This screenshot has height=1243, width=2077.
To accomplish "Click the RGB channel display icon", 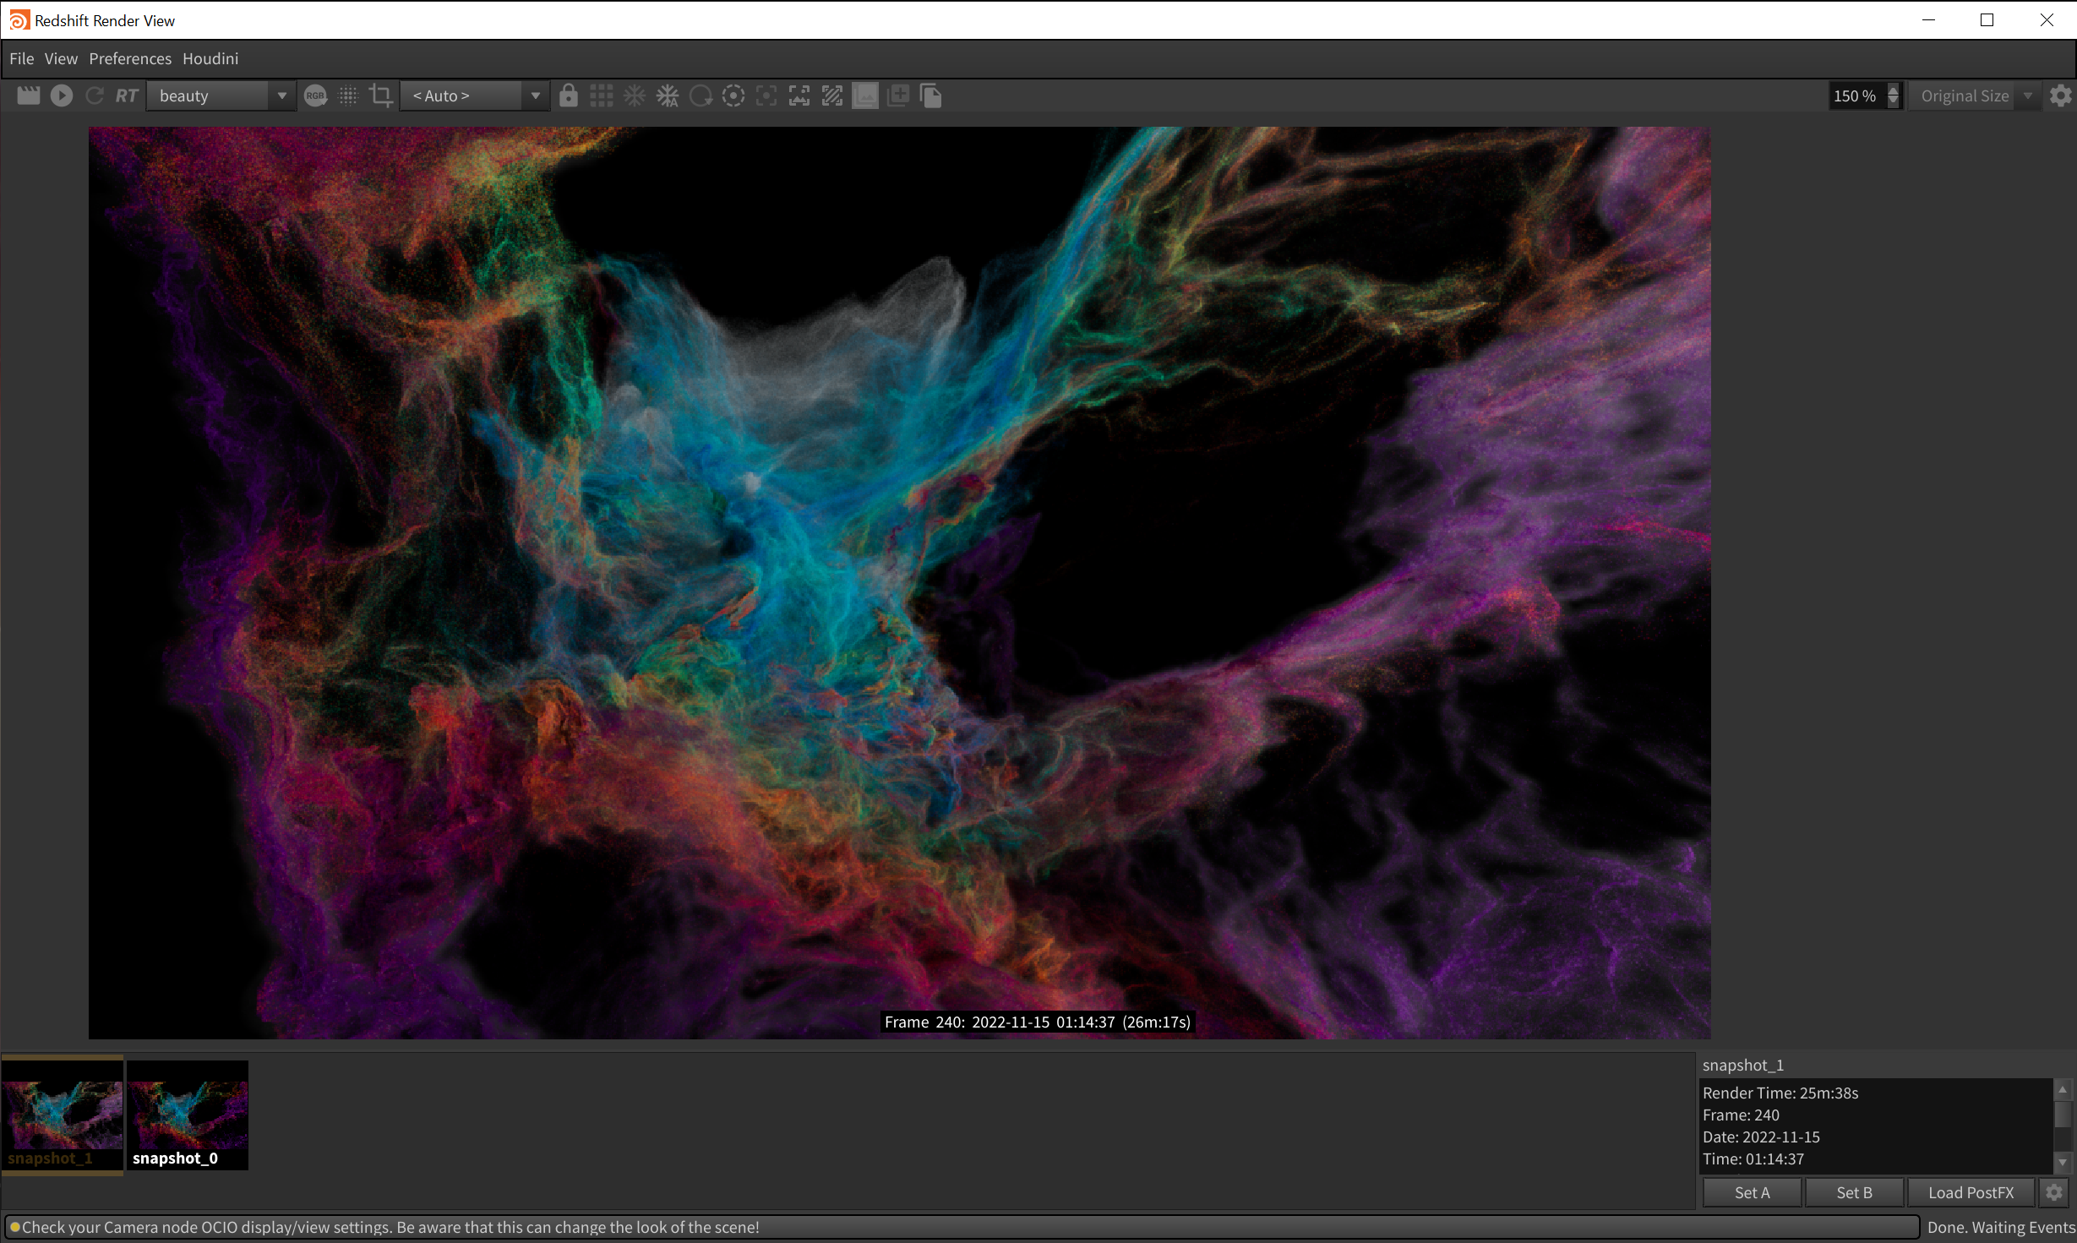I will pyautogui.click(x=315, y=95).
